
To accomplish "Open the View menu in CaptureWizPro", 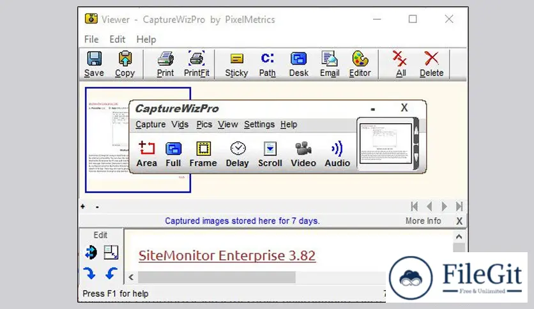I will (x=228, y=124).
